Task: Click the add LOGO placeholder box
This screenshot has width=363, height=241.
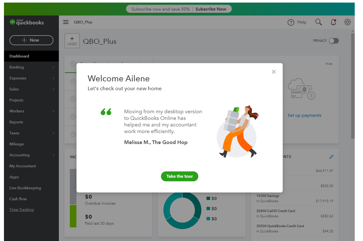Action: coord(72,41)
